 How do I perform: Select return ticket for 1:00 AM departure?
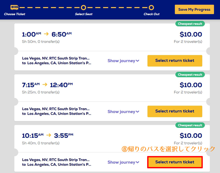click(175, 61)
